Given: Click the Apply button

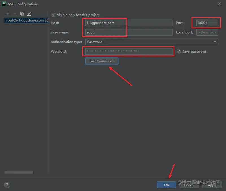Looking at the screenshot, I should pyautogui.click(x=212, y=185).
